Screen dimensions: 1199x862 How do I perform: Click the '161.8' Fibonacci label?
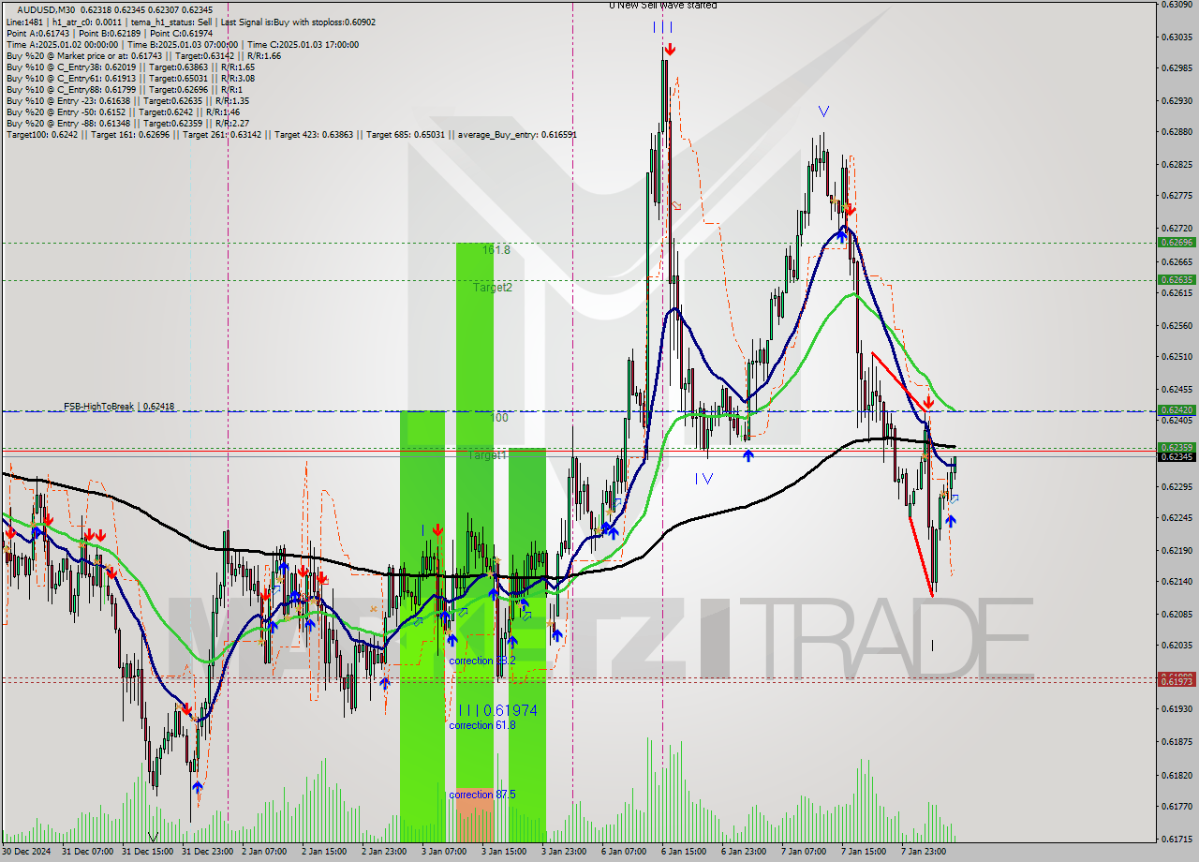point(496,250)
